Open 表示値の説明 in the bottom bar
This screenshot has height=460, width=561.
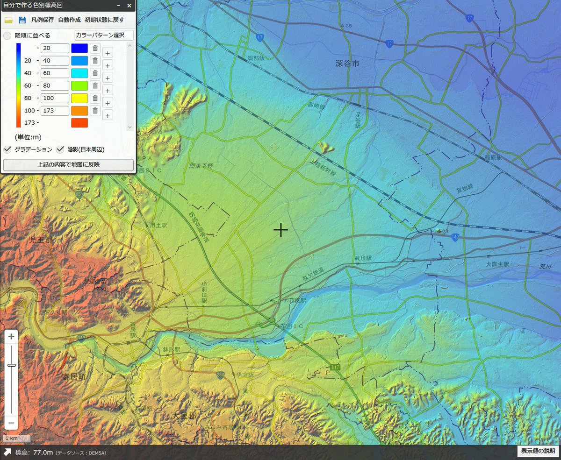538,451
